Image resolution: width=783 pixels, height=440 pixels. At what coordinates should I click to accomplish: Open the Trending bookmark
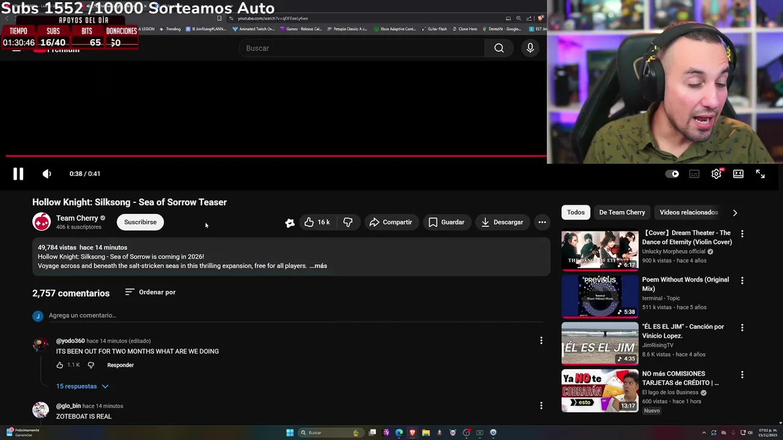click(x=170, y=29)
